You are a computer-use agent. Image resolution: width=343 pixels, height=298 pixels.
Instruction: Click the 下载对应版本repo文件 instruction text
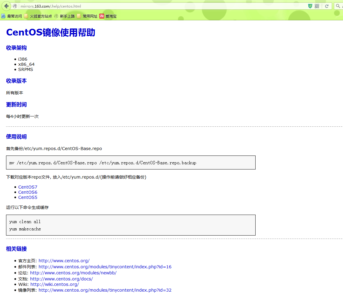tap(76, 177)
